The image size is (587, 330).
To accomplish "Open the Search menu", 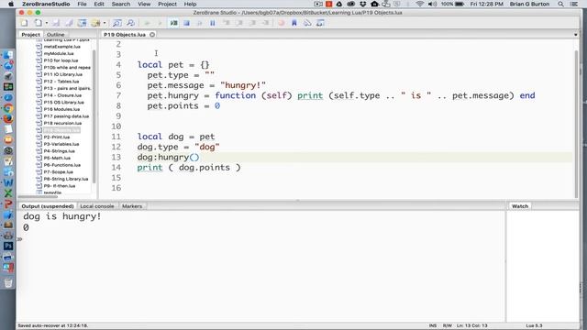I will (120, 4).
